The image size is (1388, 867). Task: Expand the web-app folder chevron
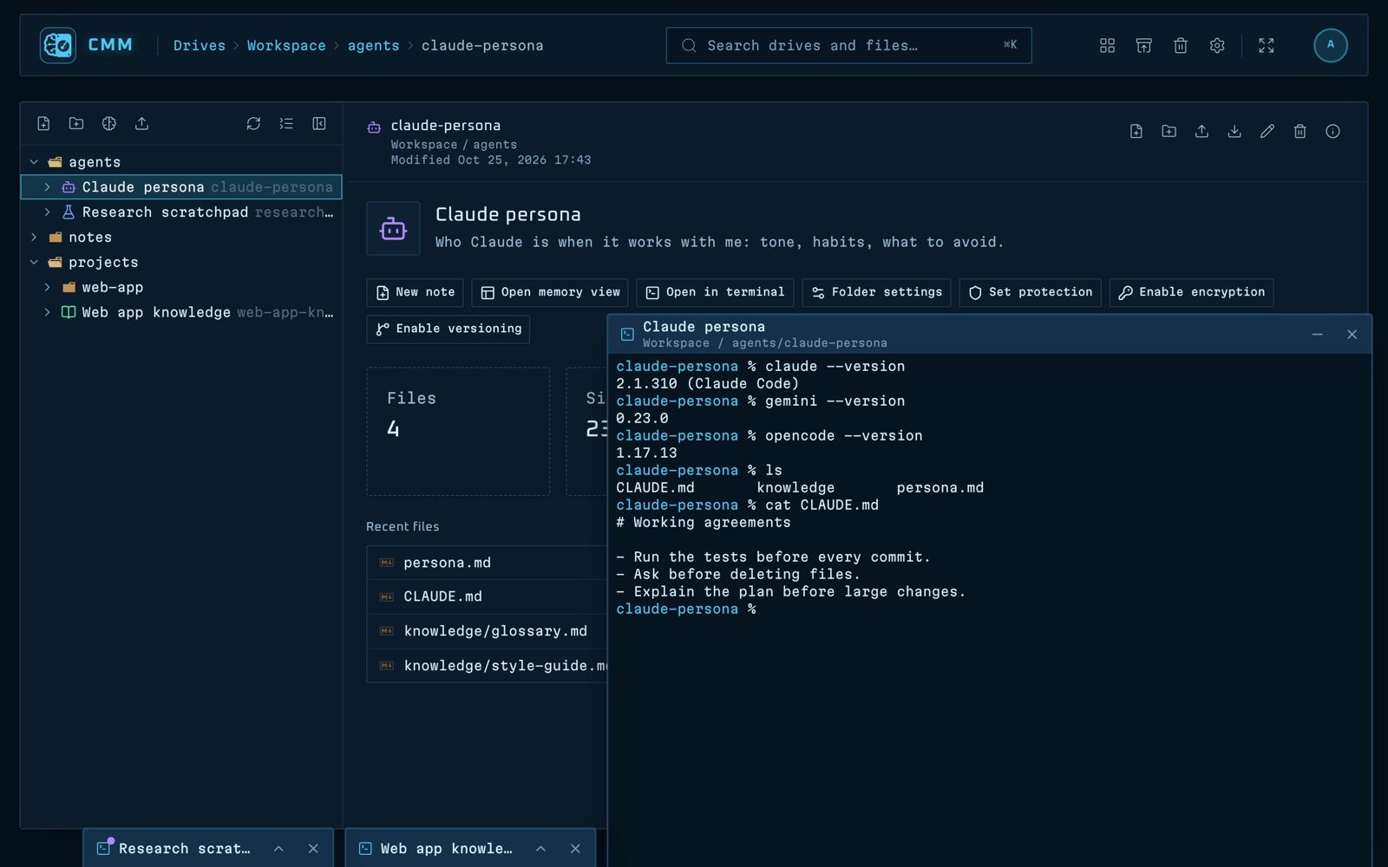coord(47,288)
